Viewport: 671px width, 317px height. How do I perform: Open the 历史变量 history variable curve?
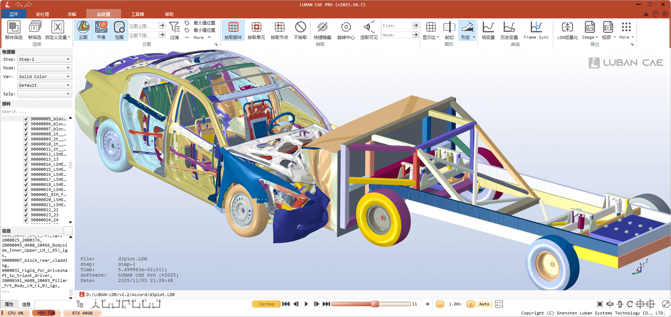point(509,30)
